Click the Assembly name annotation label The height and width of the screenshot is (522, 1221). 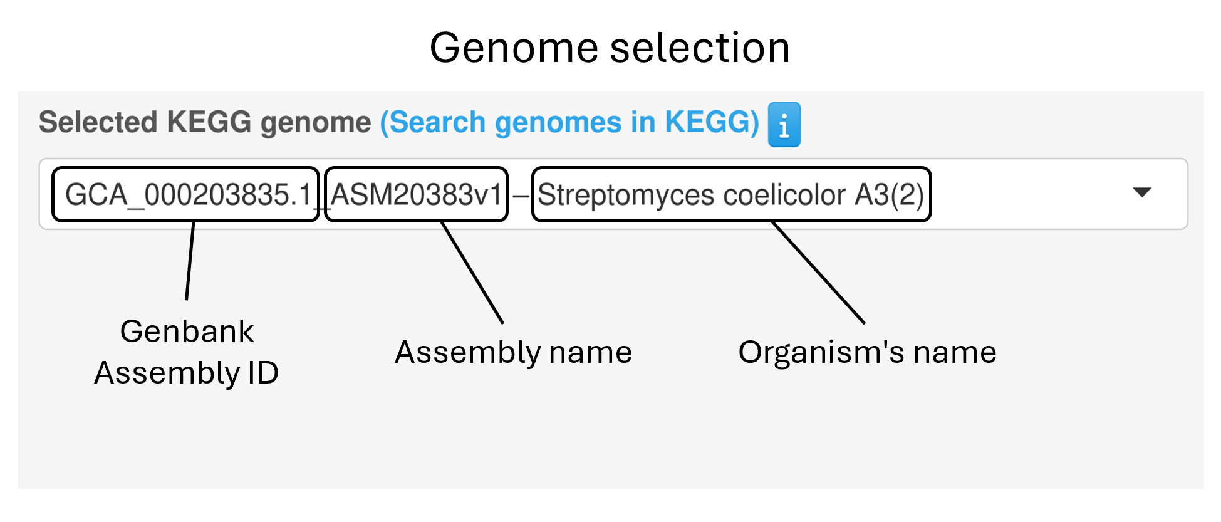click(513, 352)
